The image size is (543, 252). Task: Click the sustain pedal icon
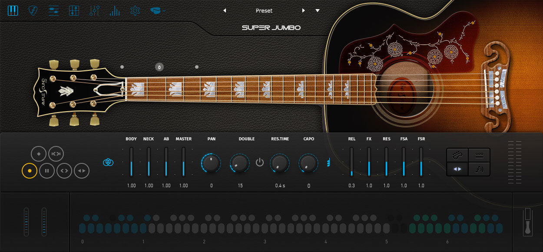click(528, 222)
